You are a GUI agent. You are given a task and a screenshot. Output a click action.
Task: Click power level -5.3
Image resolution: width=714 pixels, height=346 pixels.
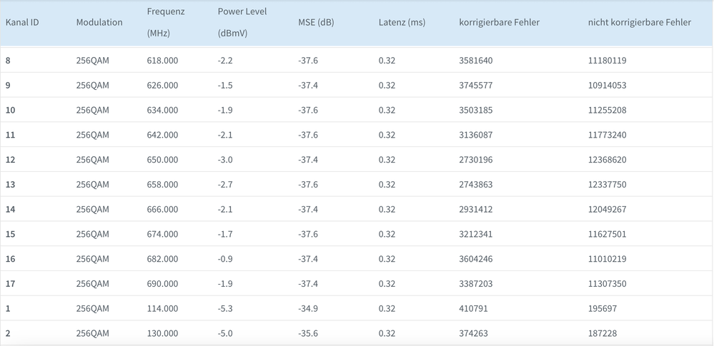point(225,308)
